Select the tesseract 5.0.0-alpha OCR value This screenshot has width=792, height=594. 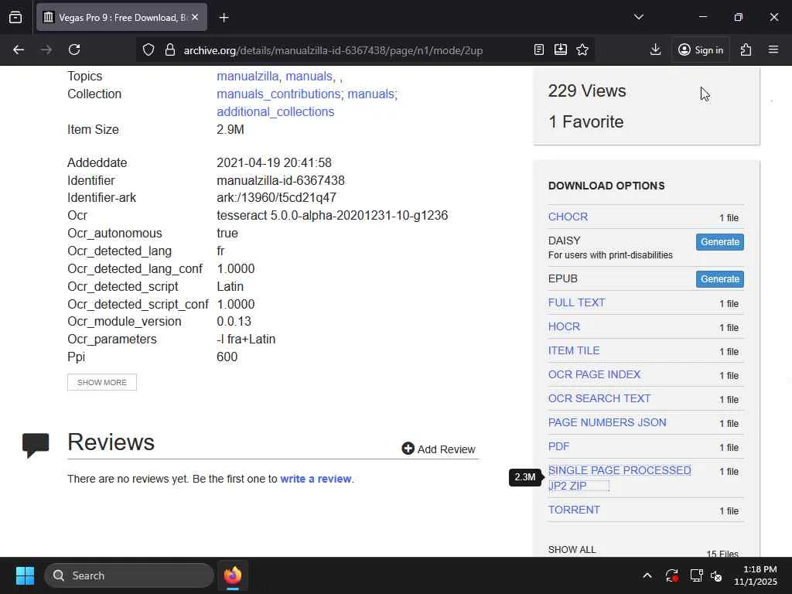pyautogui.click(x=333, y=216)
